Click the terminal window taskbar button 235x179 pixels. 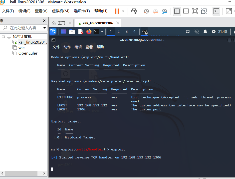145,32
